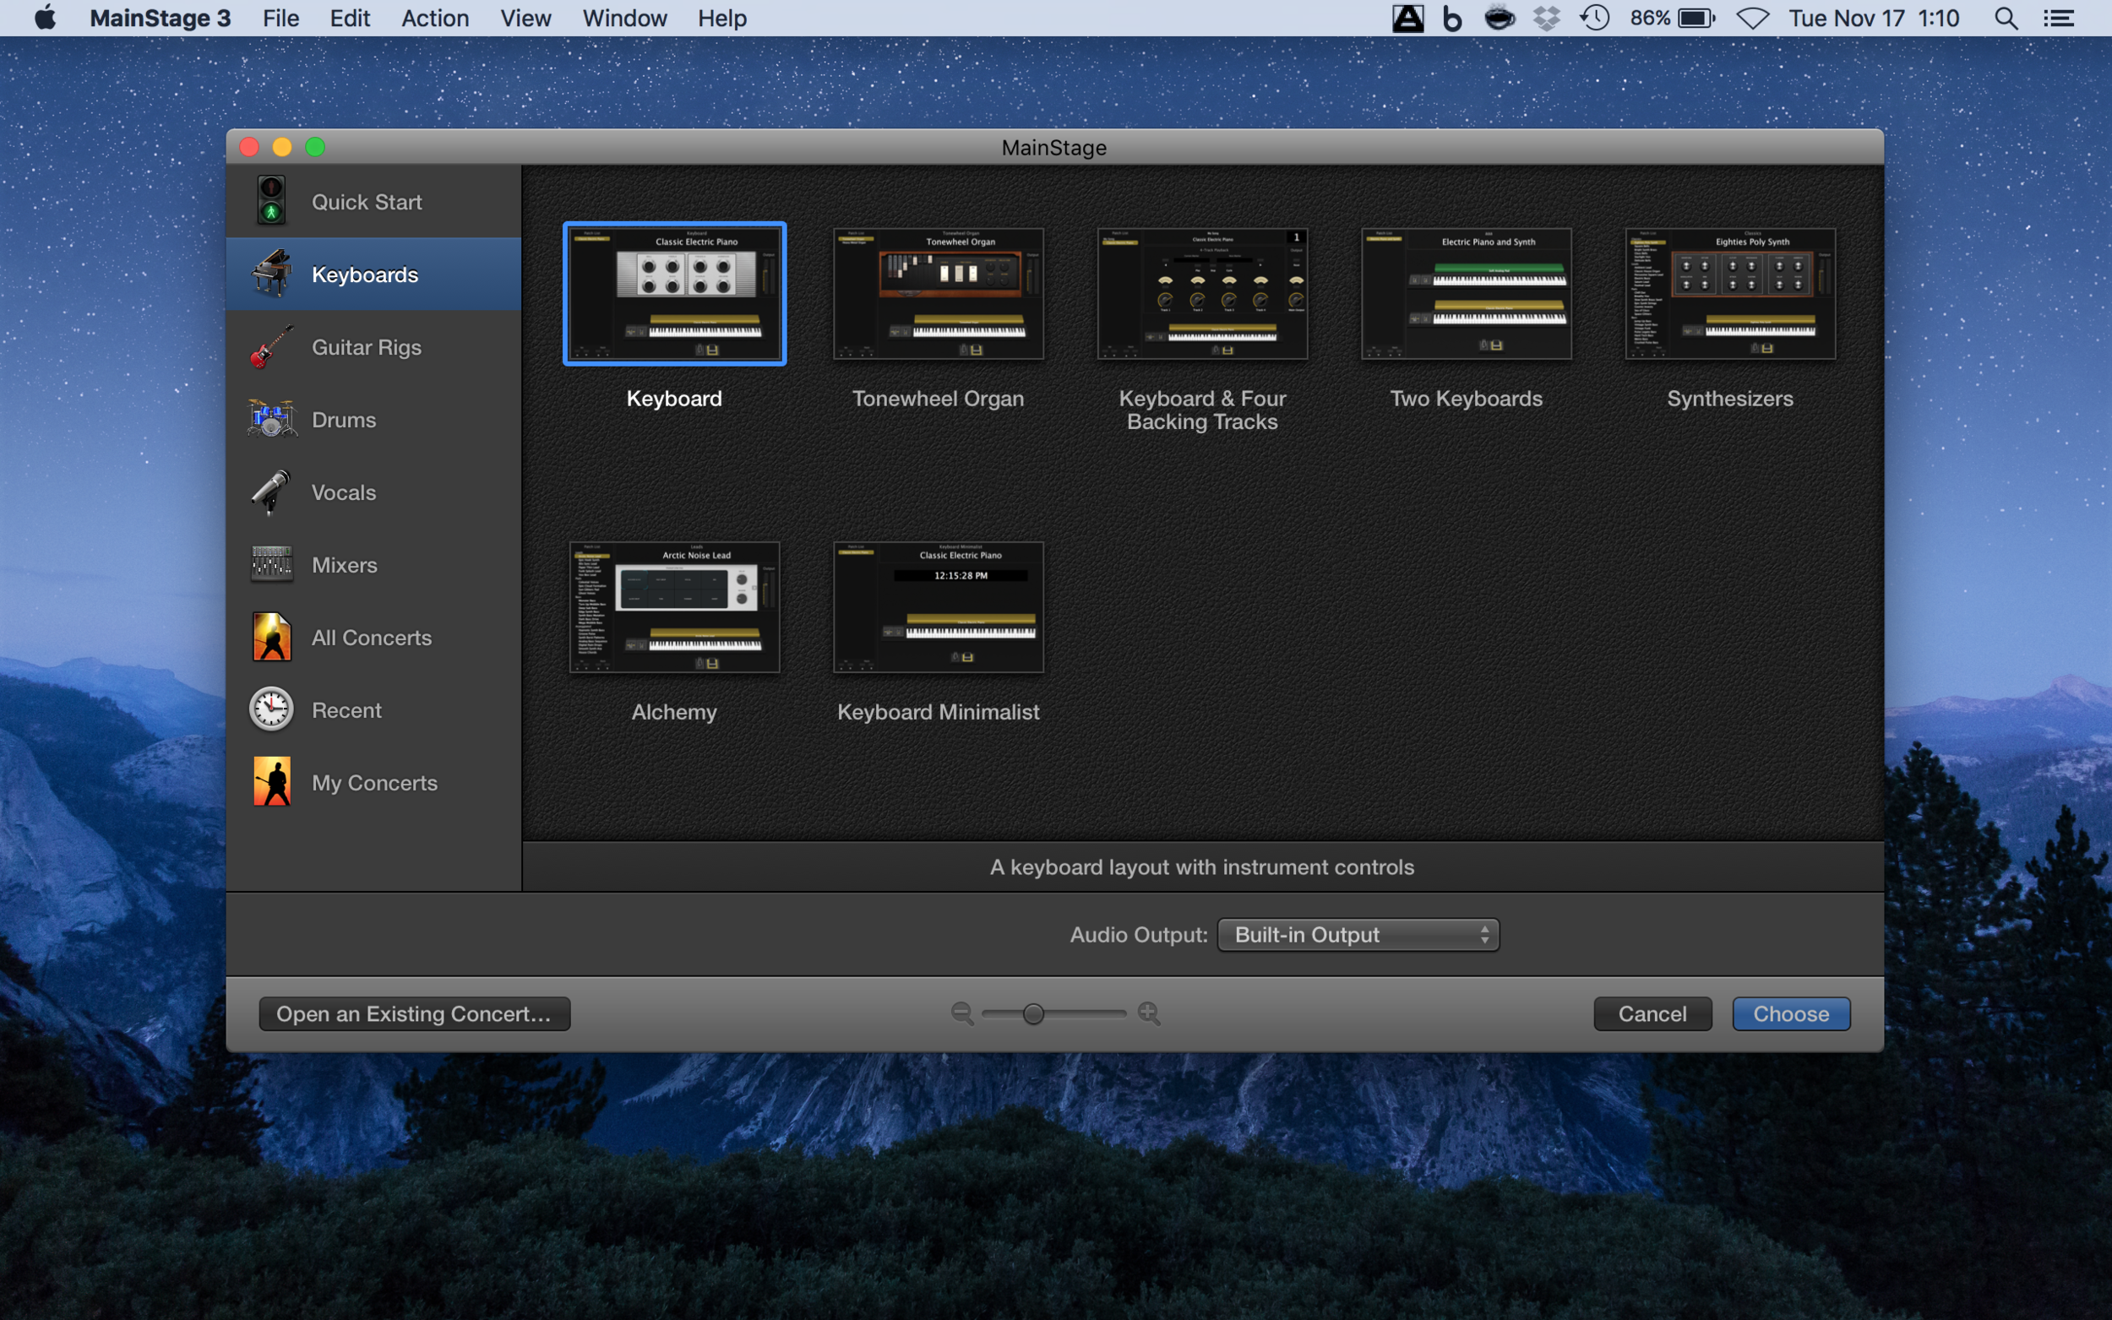The width and height of the screenshot is (2112, 1320).
Task: Click the All Concerts guitarist icon
Action: click(x=271, y=637)
